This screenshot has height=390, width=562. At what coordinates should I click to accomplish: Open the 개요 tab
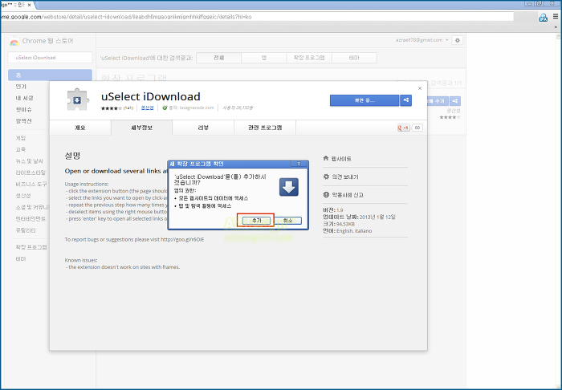80,128
